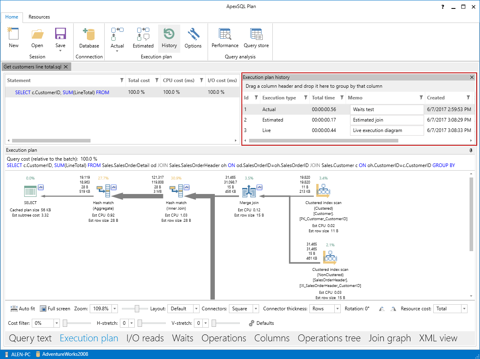This screenshot has height=359, width=480.
Task: Filter the Memo column
Action: 421,97
